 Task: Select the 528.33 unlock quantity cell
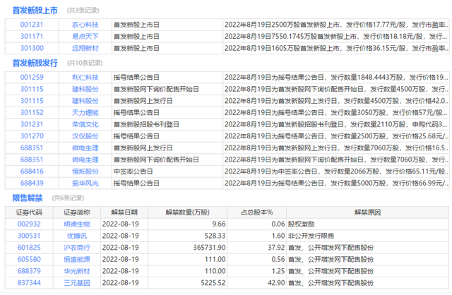(x=188, y=236)
